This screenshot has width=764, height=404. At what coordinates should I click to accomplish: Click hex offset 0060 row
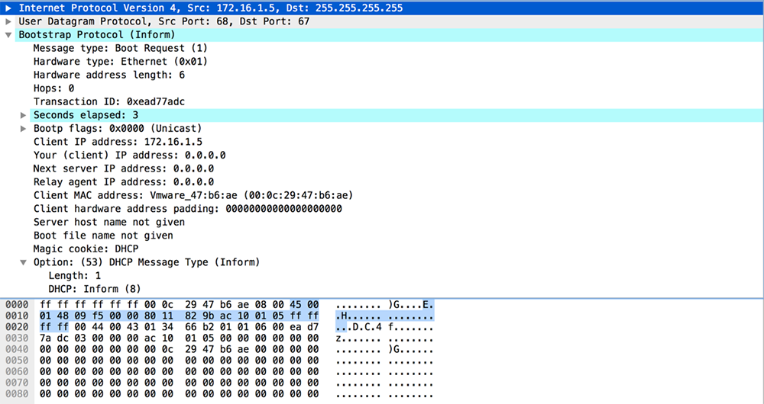(17, 371)
